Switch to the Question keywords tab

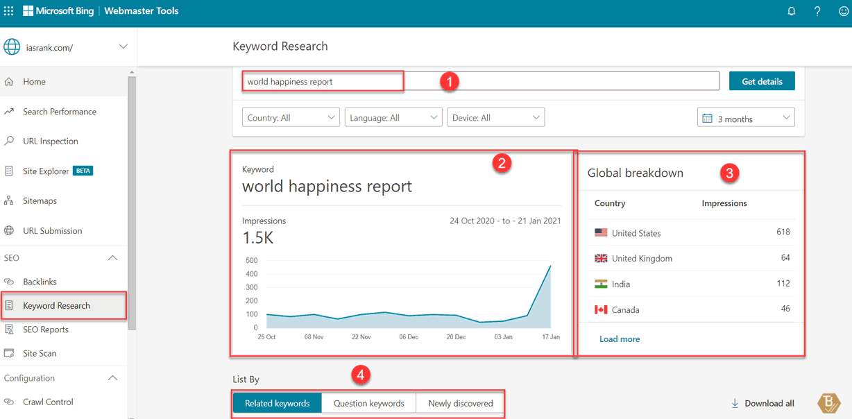(368, 403)
